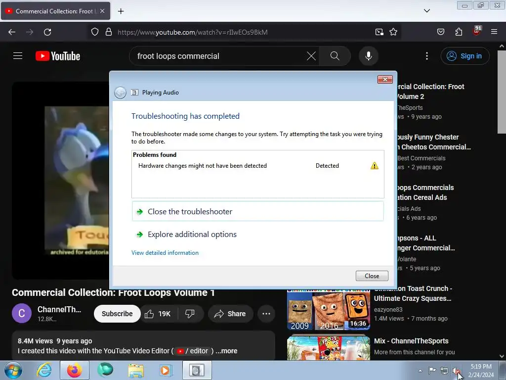
Task: View site security padlock info
Action: point(109,32)
